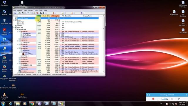The height and width of the screenshot is (106, 188).
Task: Click the recorder volume level slider
Action: [x=164, y=99]
